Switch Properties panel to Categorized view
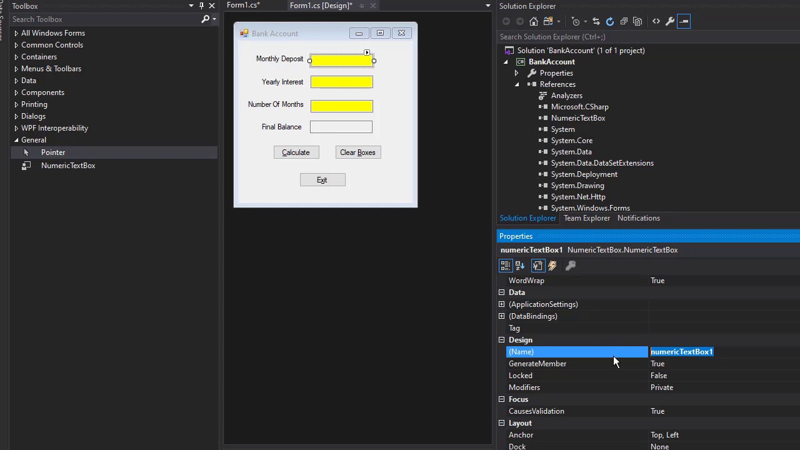 (506, 266)
